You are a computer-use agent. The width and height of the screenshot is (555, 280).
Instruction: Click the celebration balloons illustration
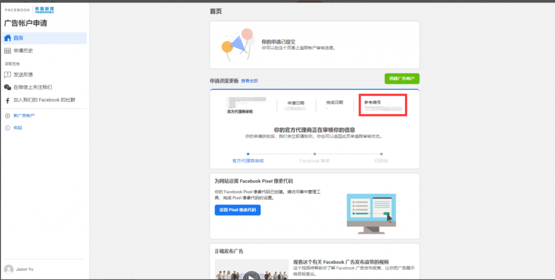pos(238,44)
